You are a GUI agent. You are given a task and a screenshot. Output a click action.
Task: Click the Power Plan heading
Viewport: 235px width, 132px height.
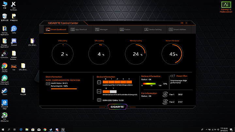[182, 76]
